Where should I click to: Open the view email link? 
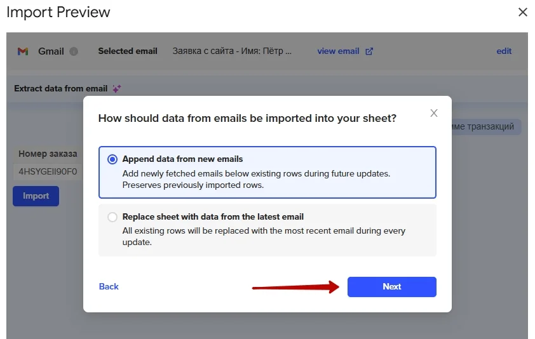[338, 51]
